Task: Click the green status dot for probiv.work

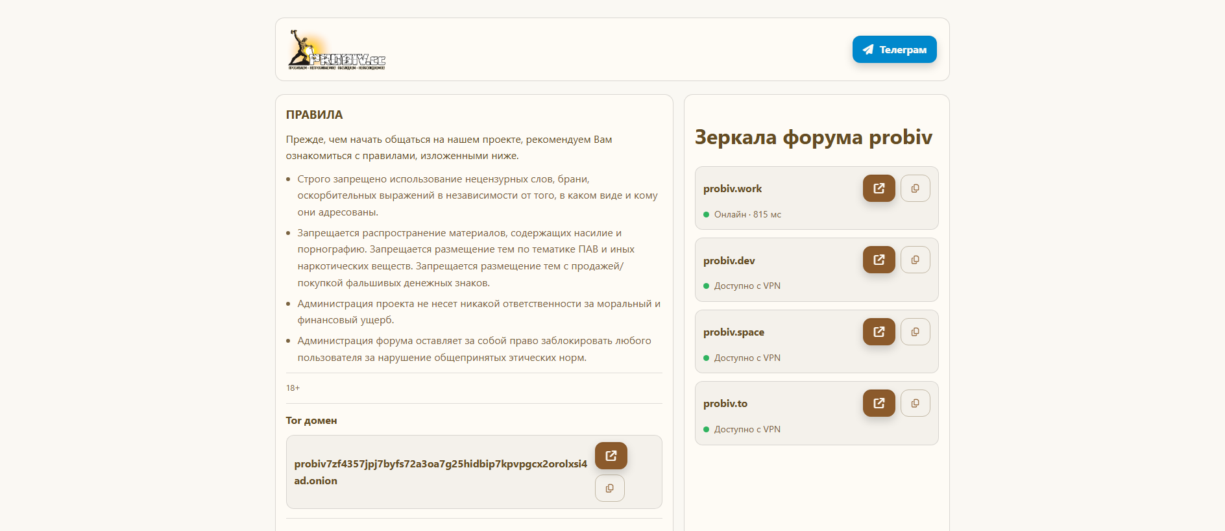Action: pyautogui.click(x=706, y=214)
